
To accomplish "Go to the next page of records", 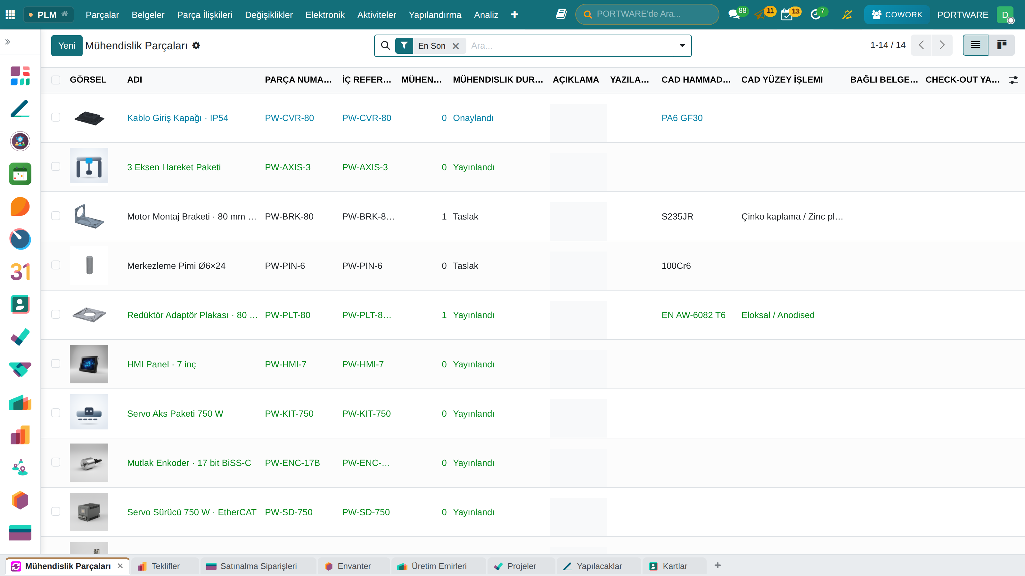I will tap(942, 45).
